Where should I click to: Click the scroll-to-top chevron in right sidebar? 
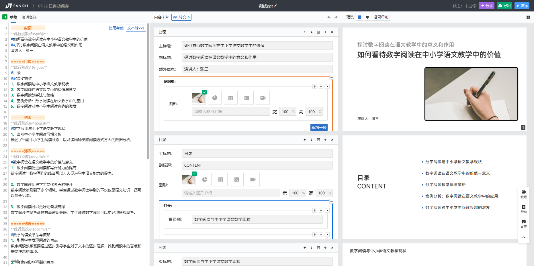[x=524, y=237]
